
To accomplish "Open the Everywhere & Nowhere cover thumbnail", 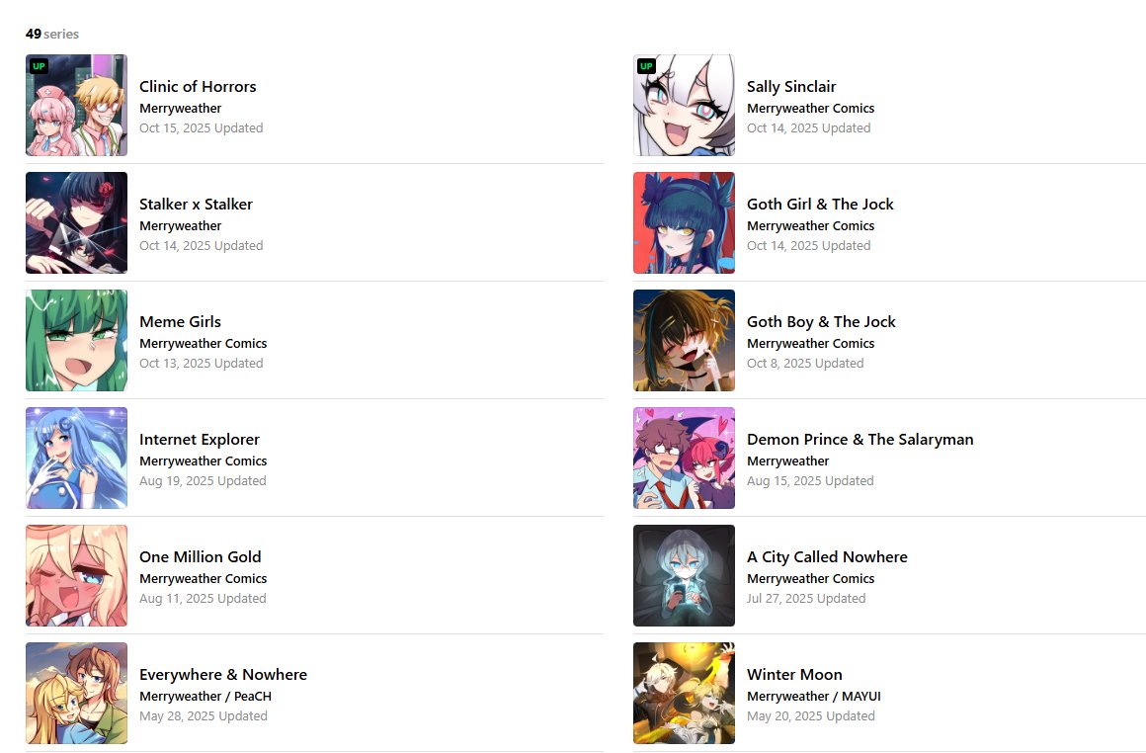I will coord(76,693).
